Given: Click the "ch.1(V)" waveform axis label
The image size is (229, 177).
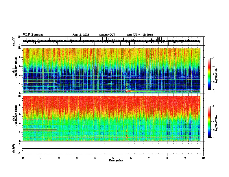Looking at the screenshot, I should click(x=14, y=41).
